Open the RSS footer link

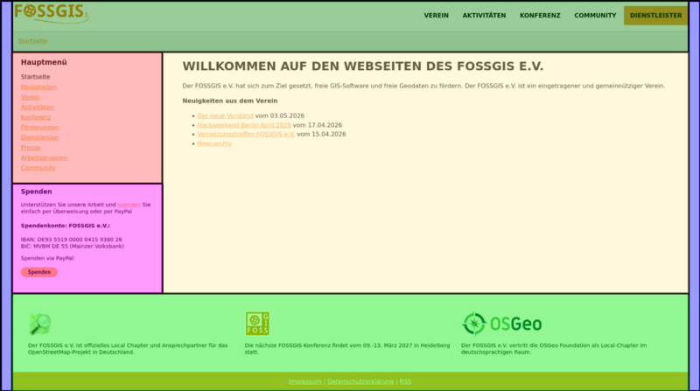click(x=405, y=381)
